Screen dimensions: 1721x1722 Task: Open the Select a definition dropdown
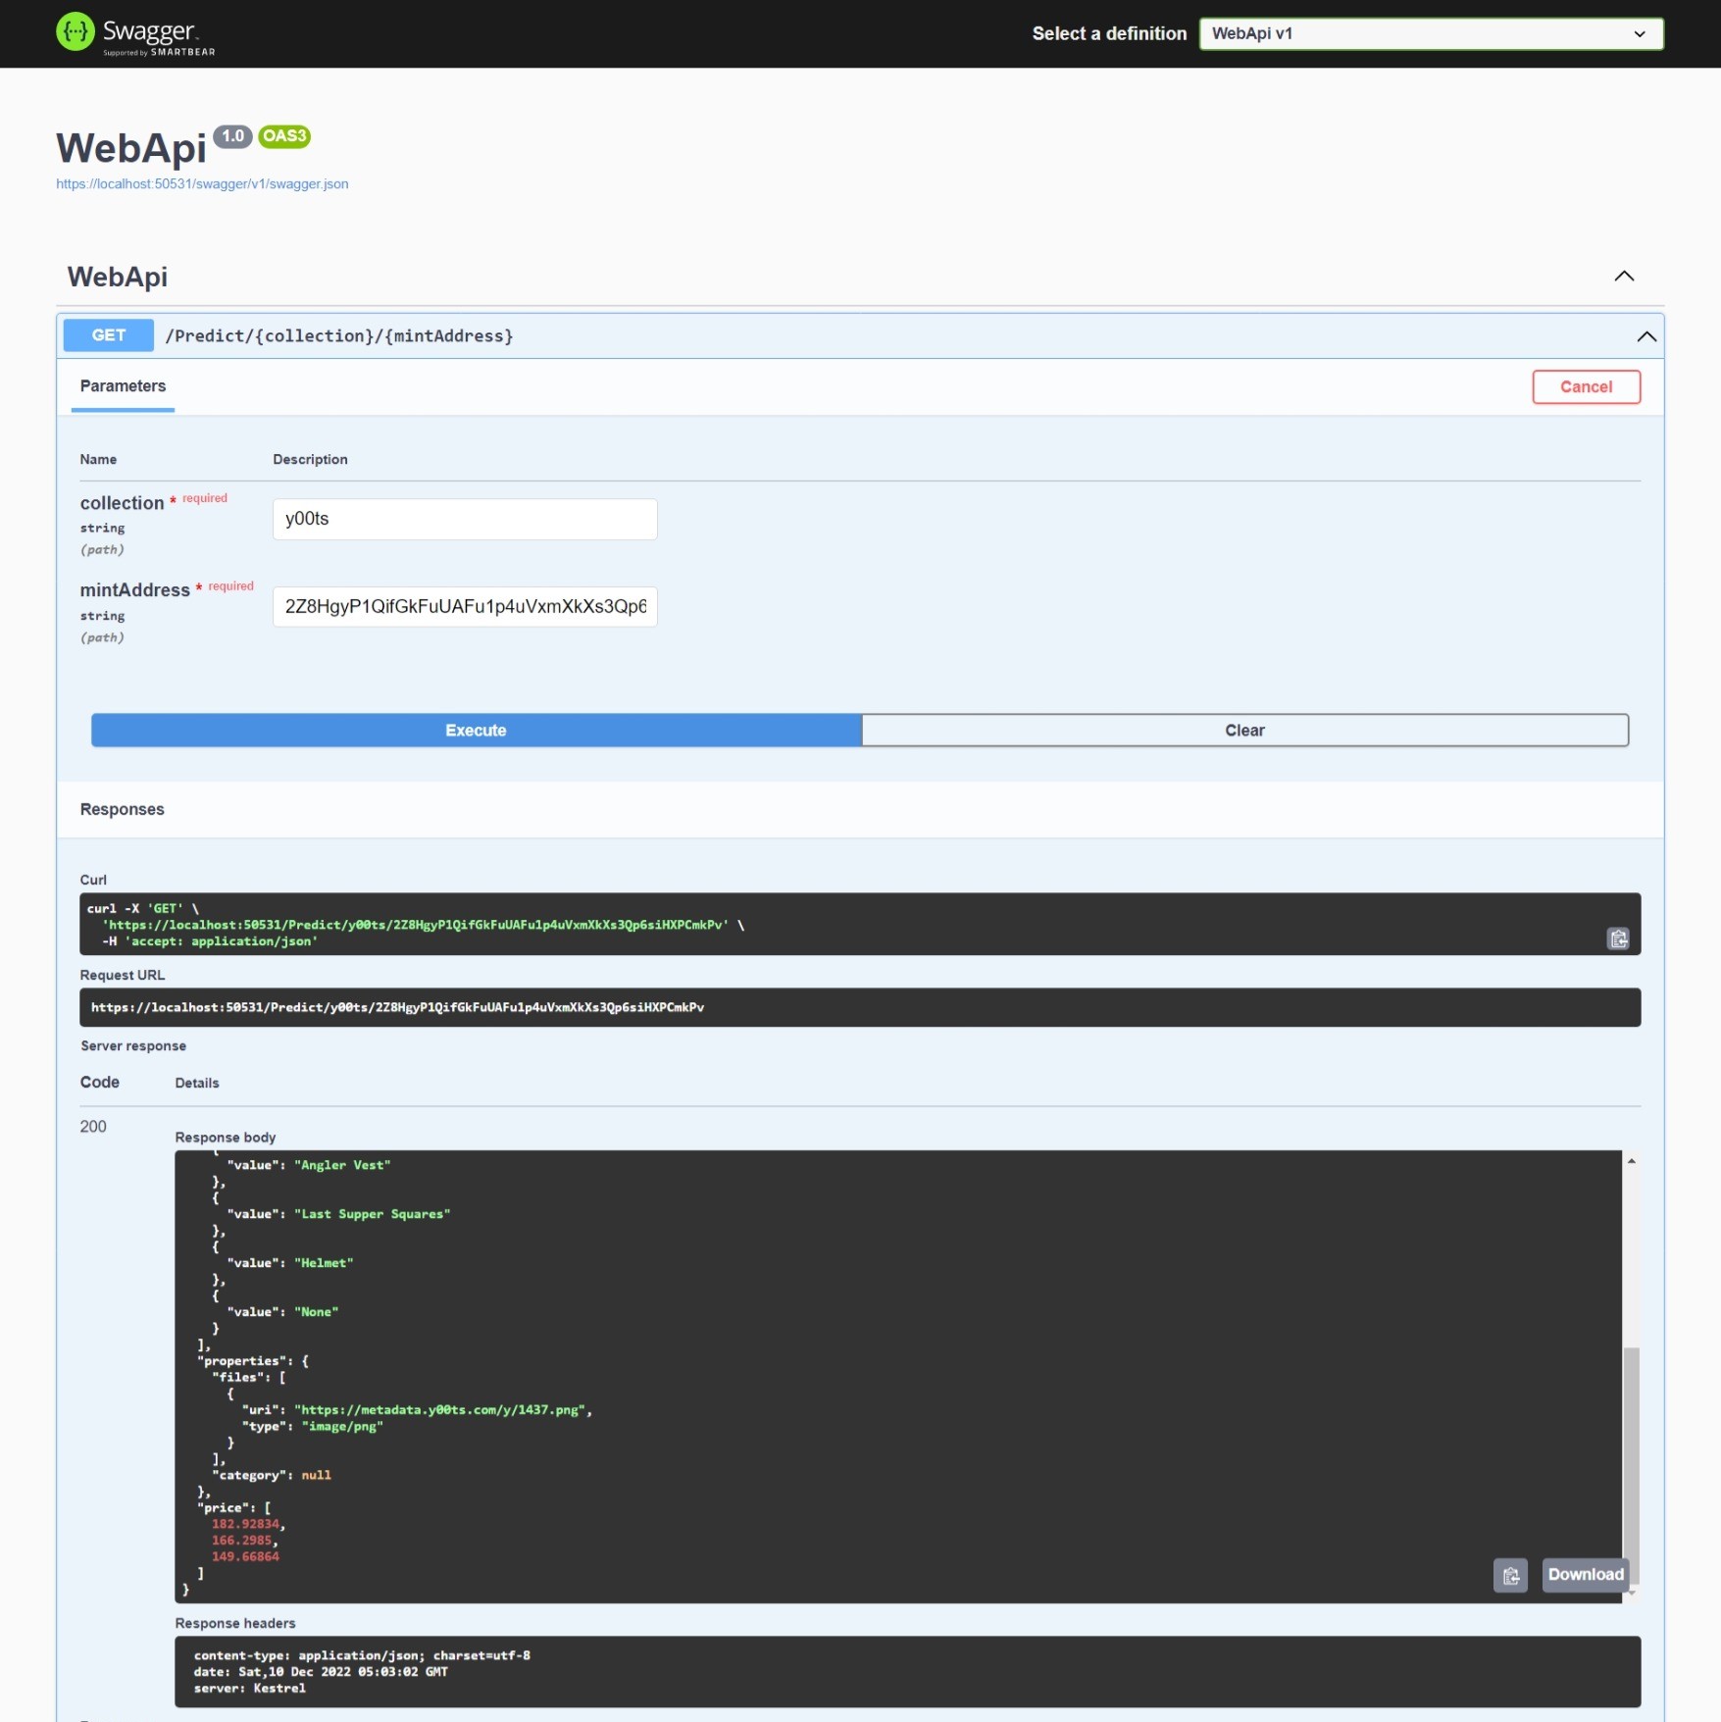coord(1431,33)
